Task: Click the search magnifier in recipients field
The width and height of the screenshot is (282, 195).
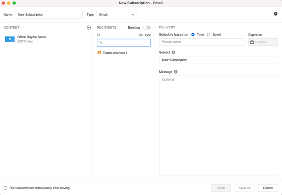Action: coord(101,43)
